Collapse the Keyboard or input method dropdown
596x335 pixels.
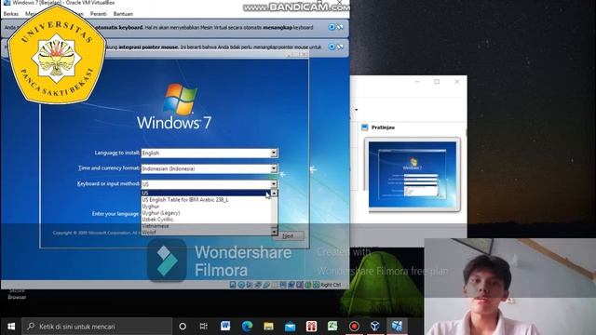[274, 184]
